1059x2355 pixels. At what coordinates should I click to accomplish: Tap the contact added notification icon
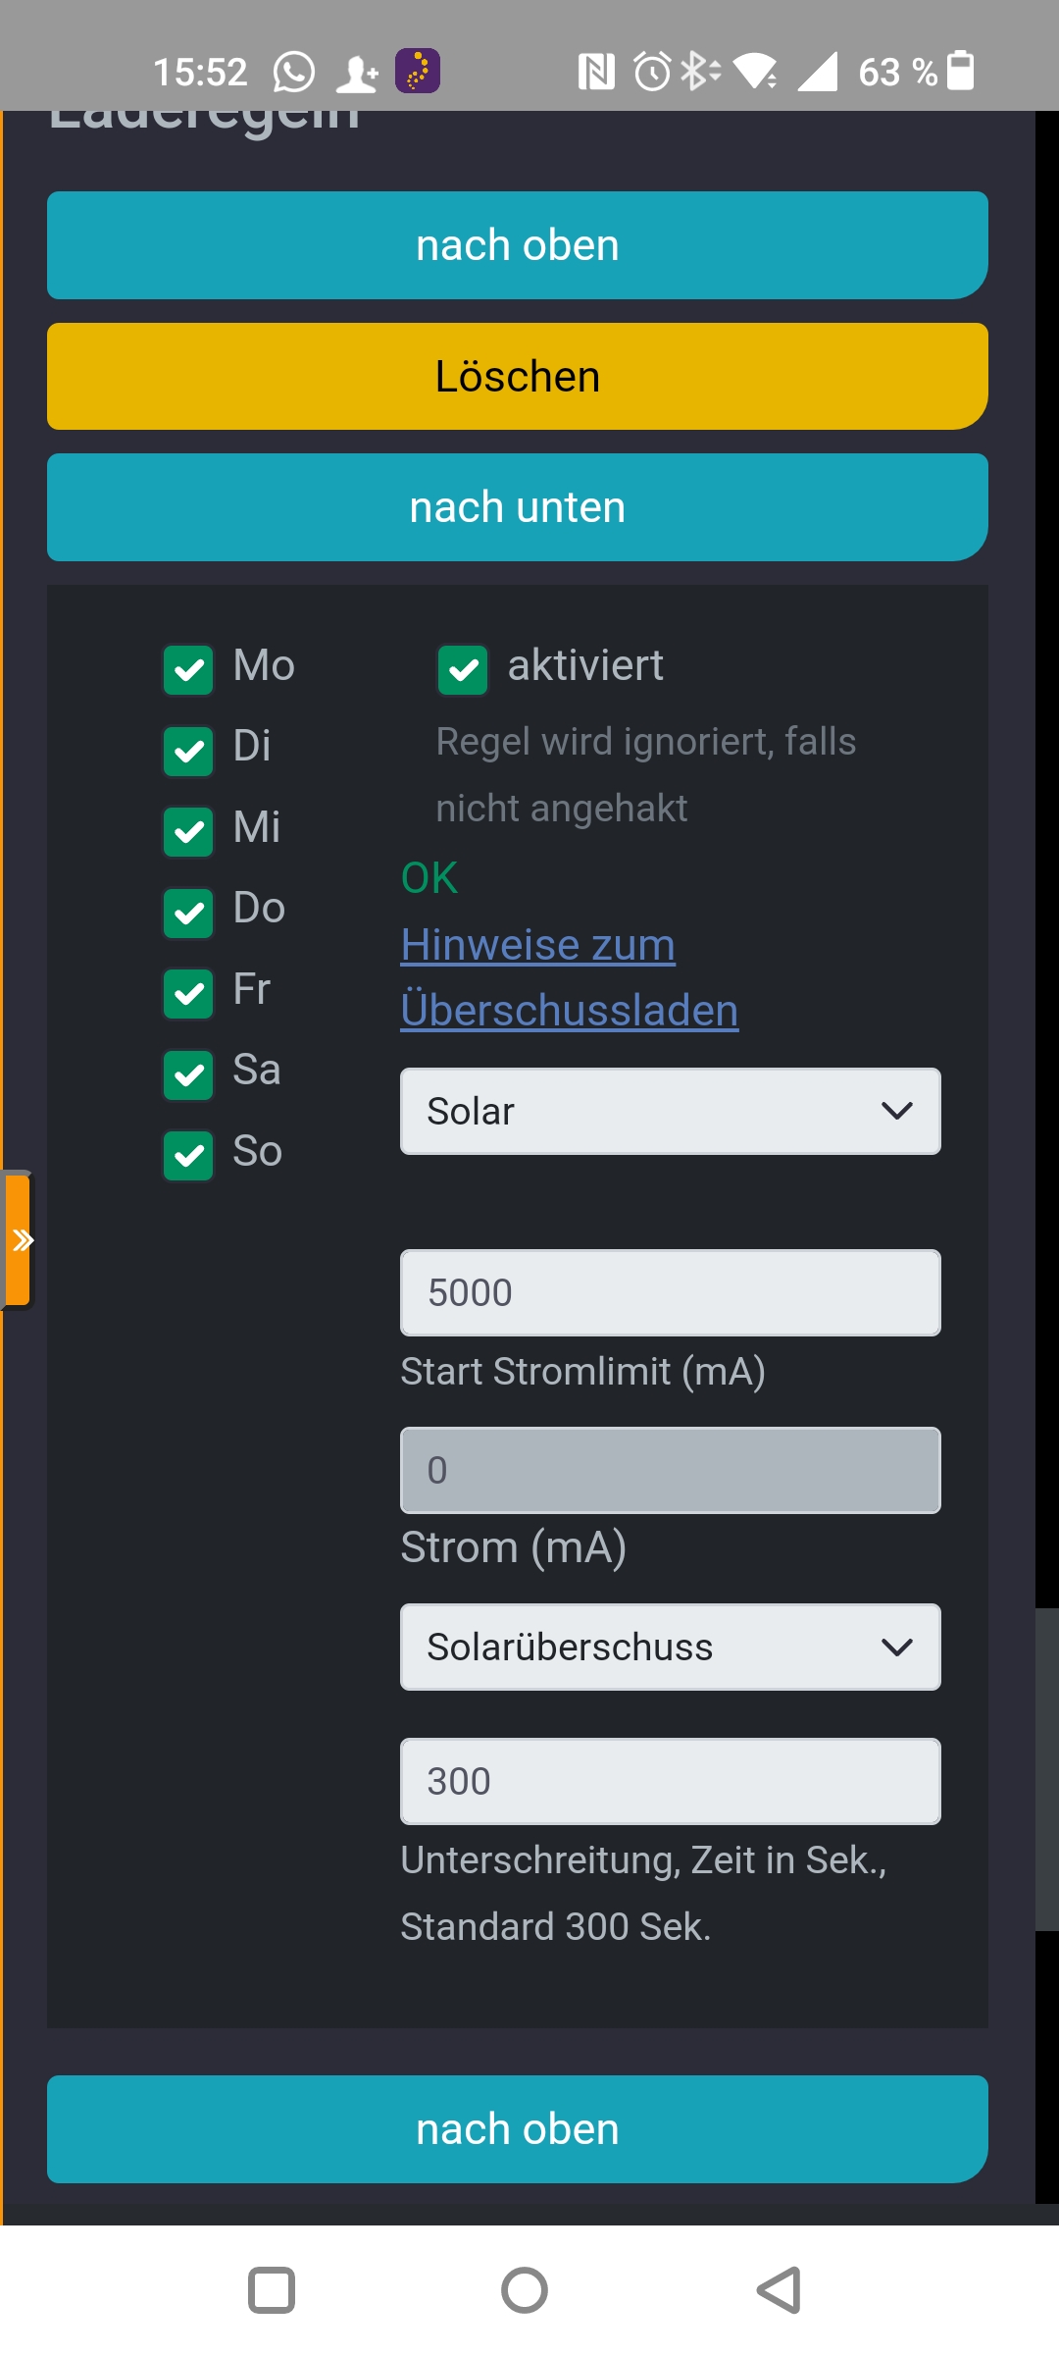tap(357, 73)
